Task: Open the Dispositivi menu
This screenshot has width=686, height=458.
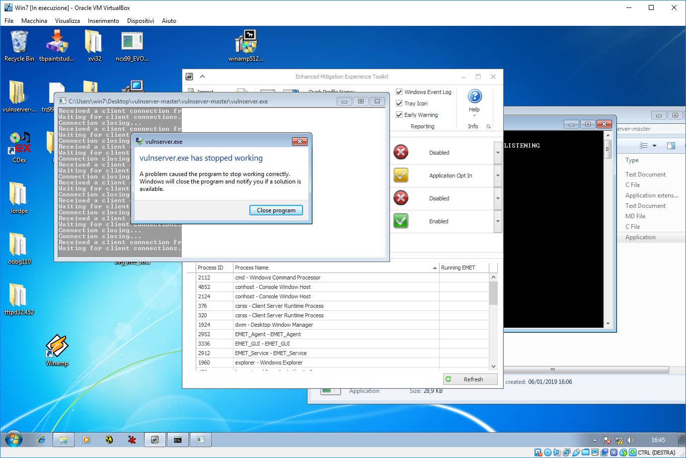Action: point(141,21)
